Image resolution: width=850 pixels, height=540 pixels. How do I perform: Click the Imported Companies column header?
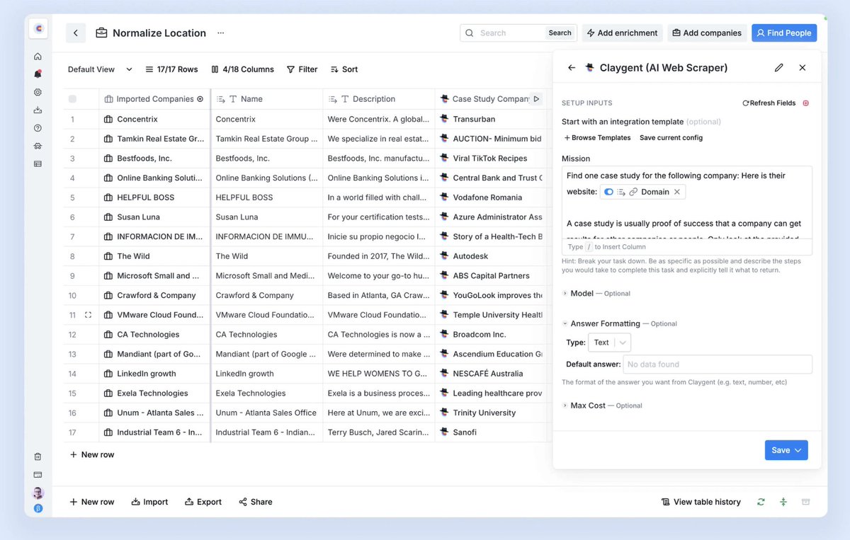(154, 99)
